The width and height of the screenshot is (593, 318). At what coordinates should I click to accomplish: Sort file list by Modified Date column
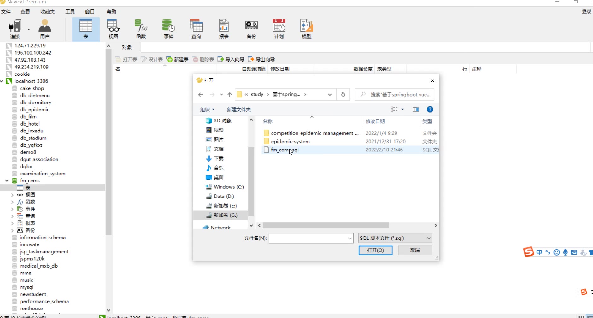click(375, 121)
